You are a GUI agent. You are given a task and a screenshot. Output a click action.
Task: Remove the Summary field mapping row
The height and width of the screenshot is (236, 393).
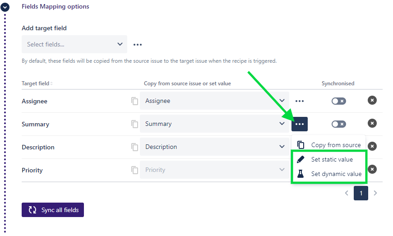click(372, 123)
